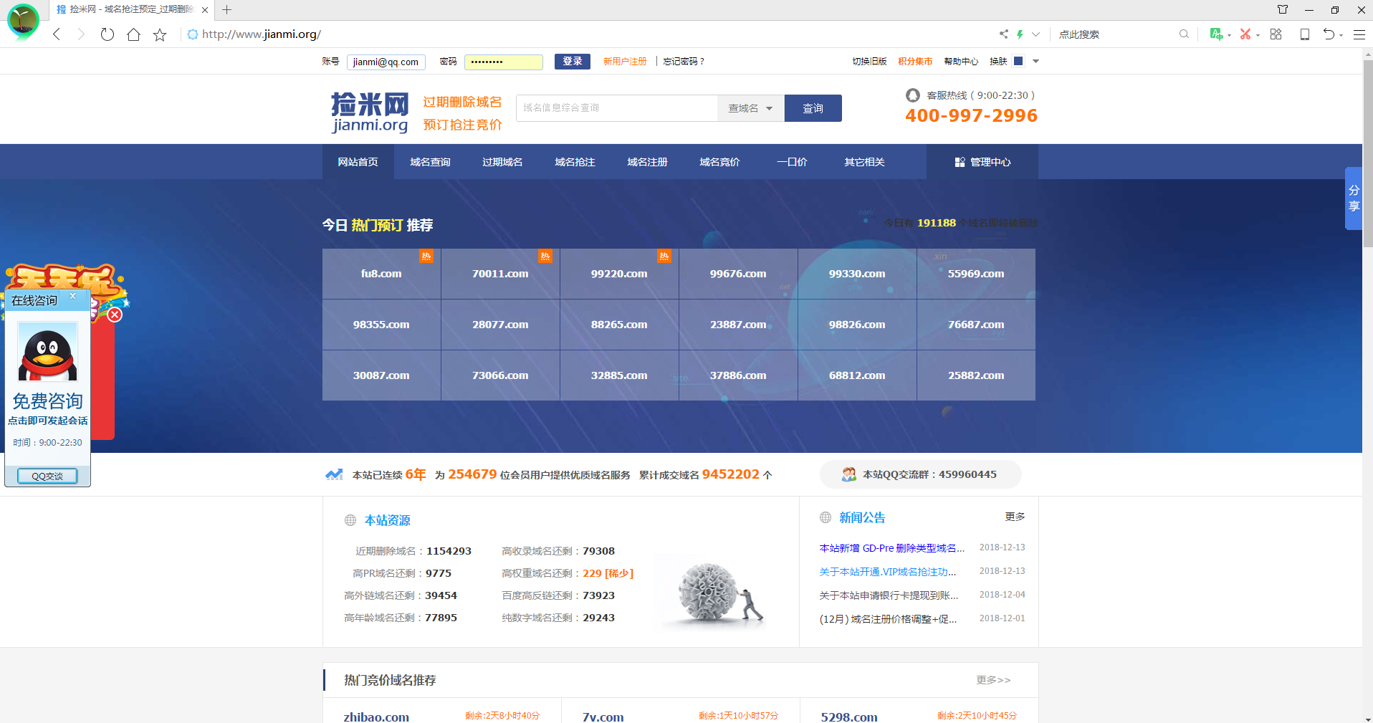The image size is (1373, 723).
Task: Select the 域名抢注 menu item
Action: click(x=575, y=162)
